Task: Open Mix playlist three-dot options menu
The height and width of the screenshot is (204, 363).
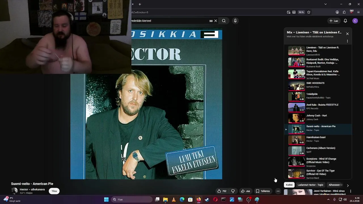Action: [x=347, y=41]
